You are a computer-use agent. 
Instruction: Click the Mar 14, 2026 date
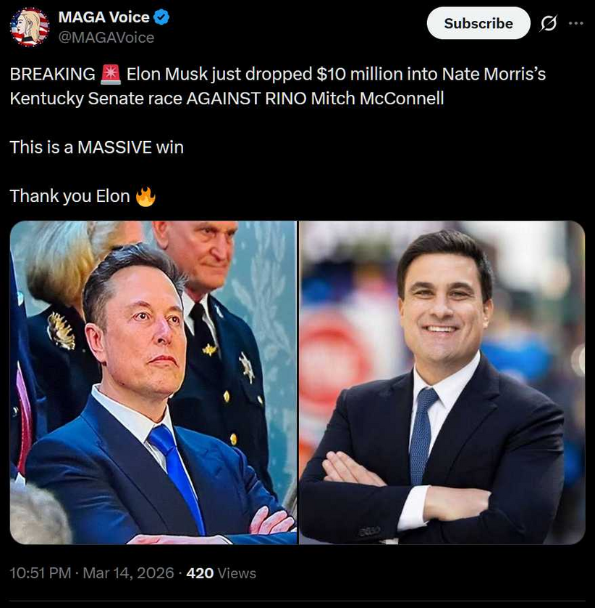coord(129,573)
